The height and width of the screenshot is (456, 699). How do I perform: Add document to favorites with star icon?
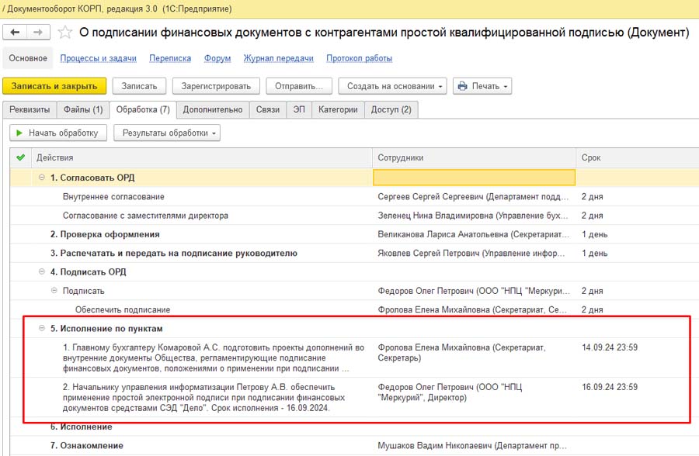tap(66, 32)
